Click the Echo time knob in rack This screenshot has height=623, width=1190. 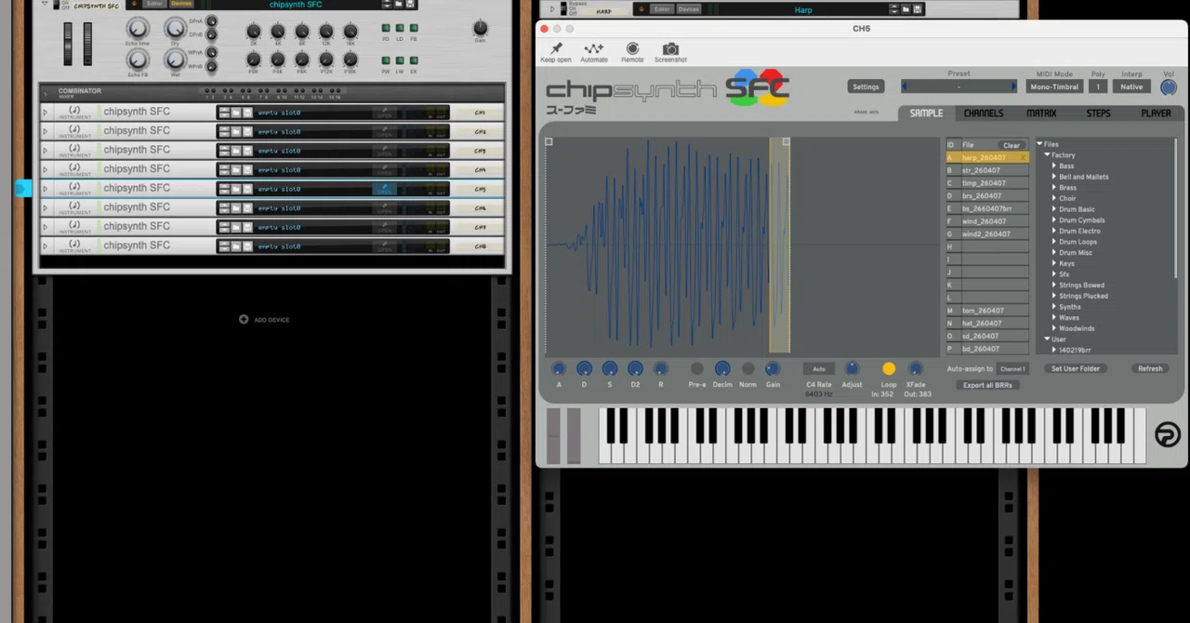tap(138, 29)
